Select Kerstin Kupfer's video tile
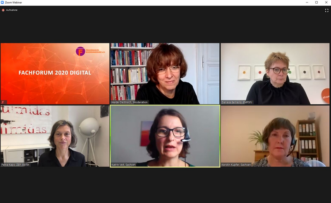The width and height of the screenshot is (331, 203). coord(275,136)
